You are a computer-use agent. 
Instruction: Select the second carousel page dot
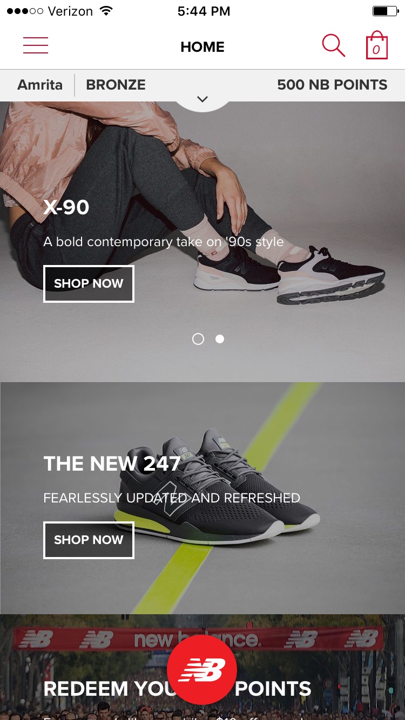coord(220,339)
